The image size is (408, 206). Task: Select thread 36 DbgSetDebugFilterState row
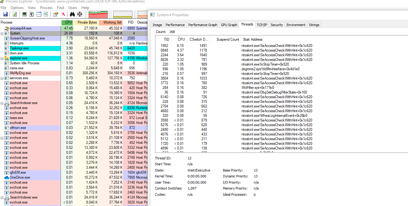click(282, 92)
